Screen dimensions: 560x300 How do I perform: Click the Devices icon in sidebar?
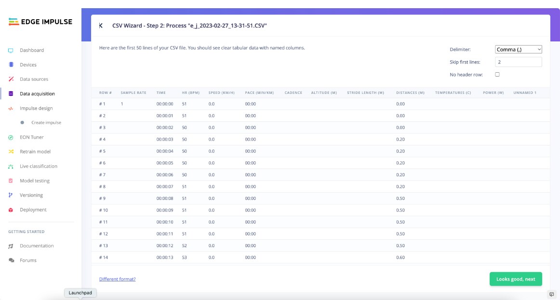tap(11, 65)
